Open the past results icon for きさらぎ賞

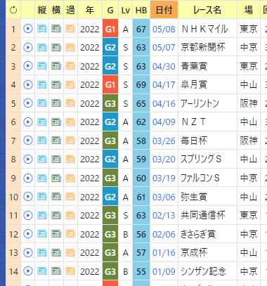coord(70,234)
